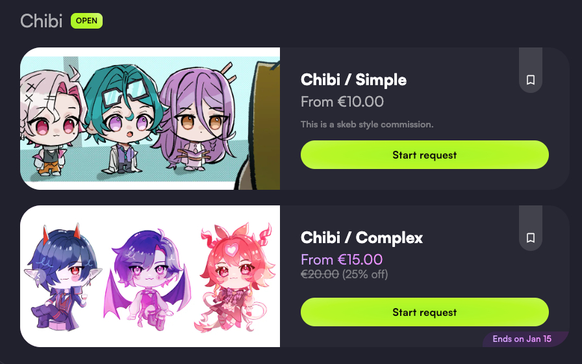
Task: Start request for Chibi / Simple
Action: click(x=425, y=155)
